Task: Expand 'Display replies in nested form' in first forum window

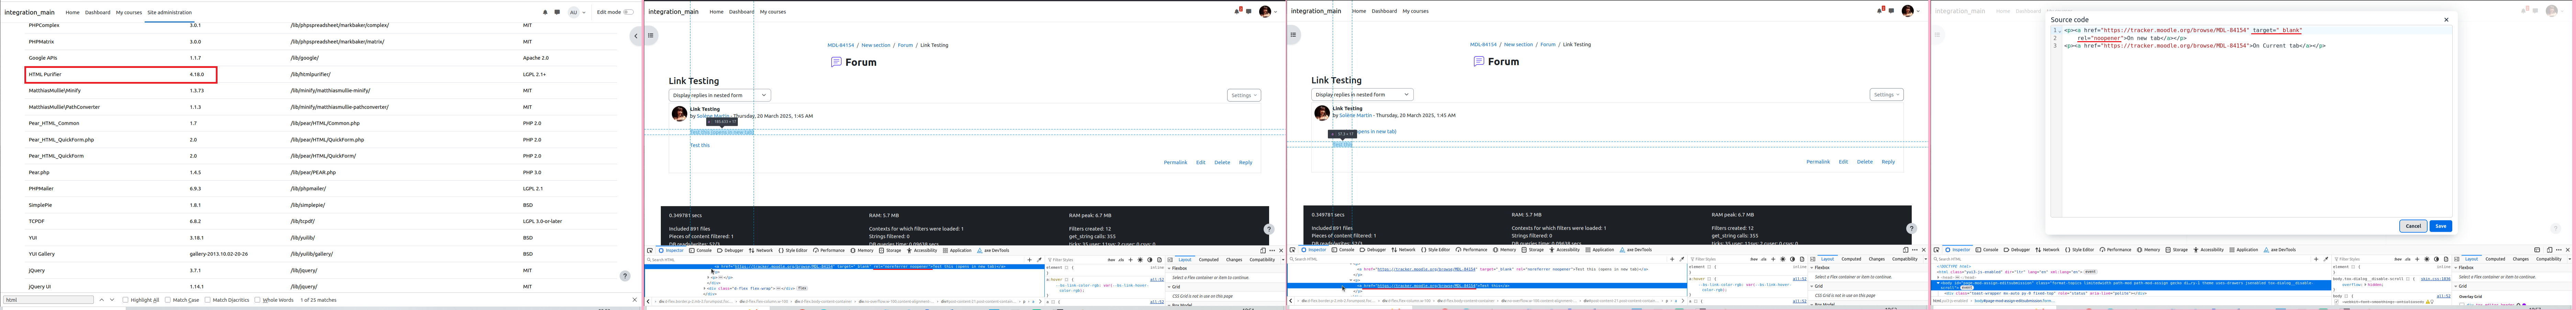Action: tap(720, 96)
